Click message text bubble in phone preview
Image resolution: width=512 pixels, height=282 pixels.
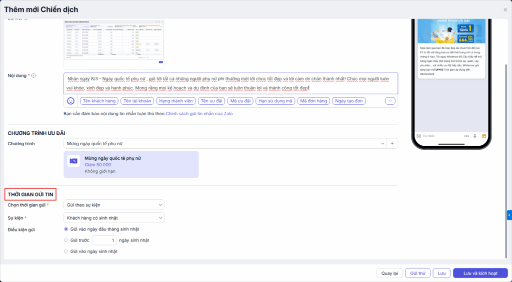click(x=451, y=61)
